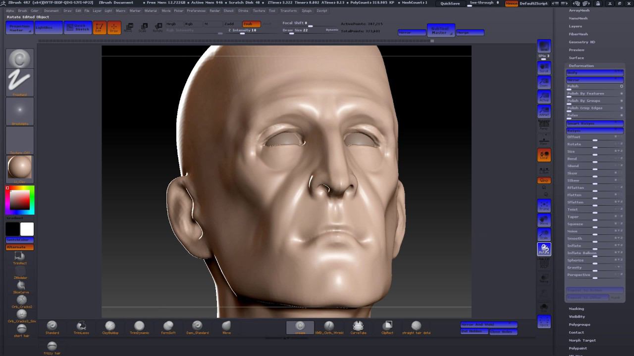Viewport: 634px width, 356px height.
Task: Expand the Polygroups subpalette
Action: coord(579,324)
